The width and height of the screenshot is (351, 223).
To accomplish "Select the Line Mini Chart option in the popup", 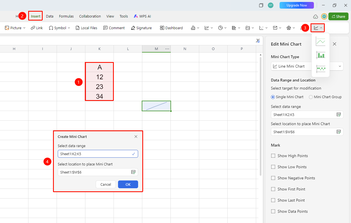I will click(x=321, y=41).
